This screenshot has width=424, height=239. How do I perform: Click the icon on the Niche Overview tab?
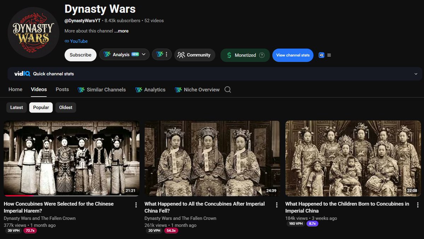pyautogui.click(x=178, y=90)
